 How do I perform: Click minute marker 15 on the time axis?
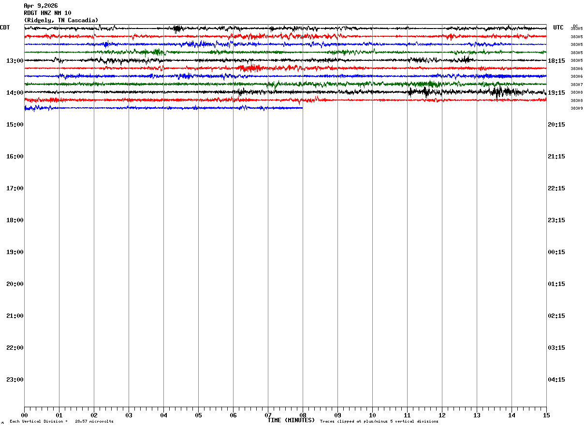(546, 415)
